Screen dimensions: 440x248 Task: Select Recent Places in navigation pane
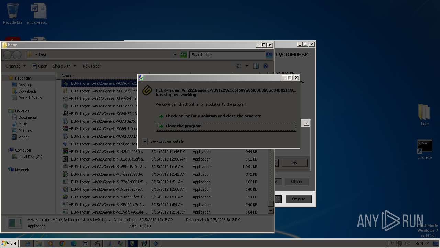(30, 98)
